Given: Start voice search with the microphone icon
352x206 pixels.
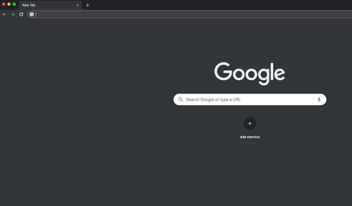Looking at the screenshot, I should [319, 100].
